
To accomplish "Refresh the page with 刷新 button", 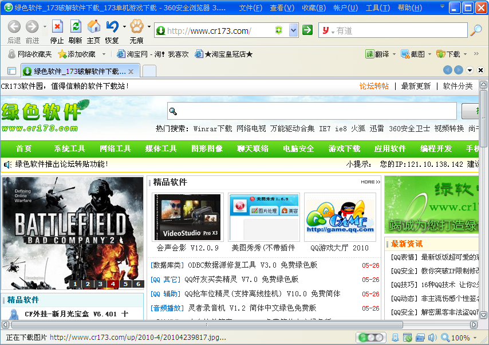I will click(75, 27).
